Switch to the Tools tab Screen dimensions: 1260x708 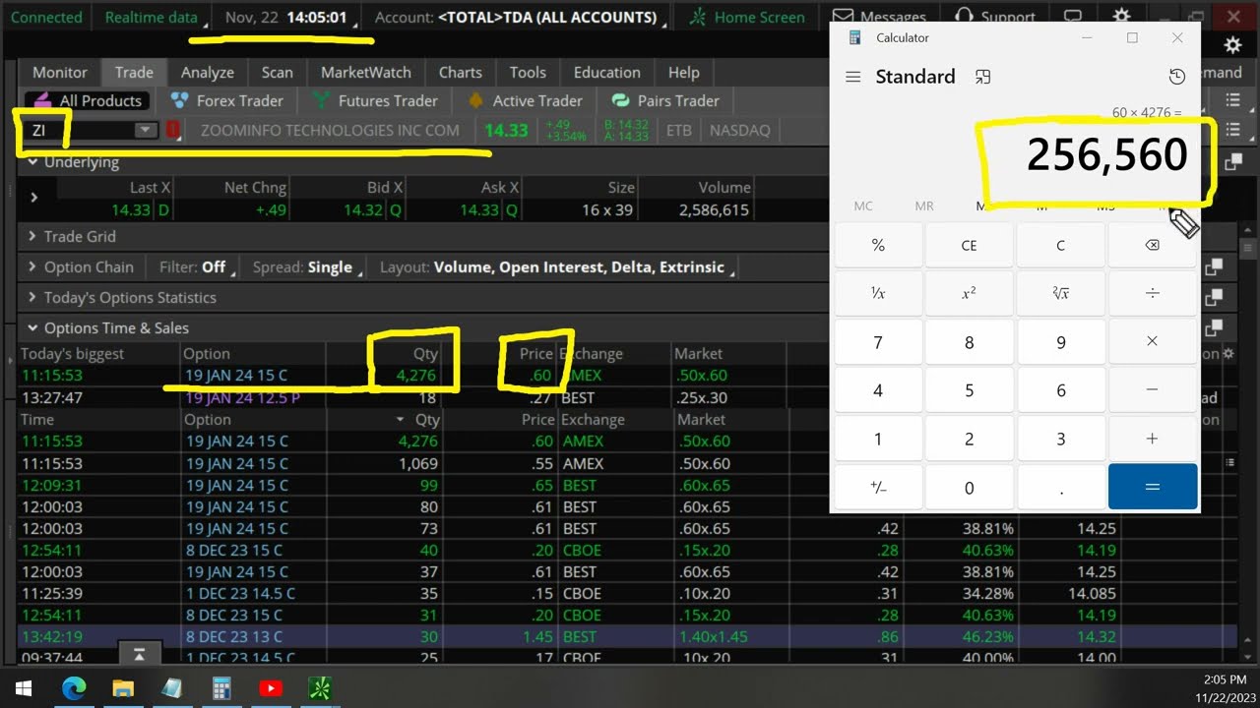point(528,72)
